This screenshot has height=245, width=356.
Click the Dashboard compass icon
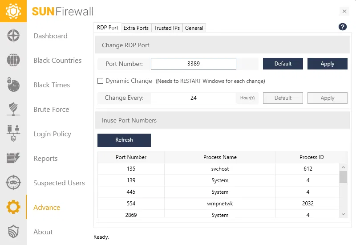tap(13, 36)
